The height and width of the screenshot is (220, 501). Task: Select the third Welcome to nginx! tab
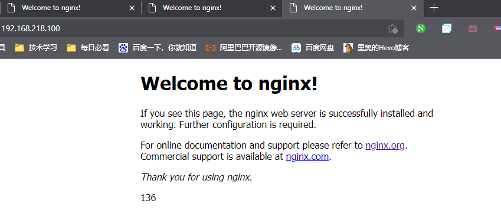click(x=353, y=8)
